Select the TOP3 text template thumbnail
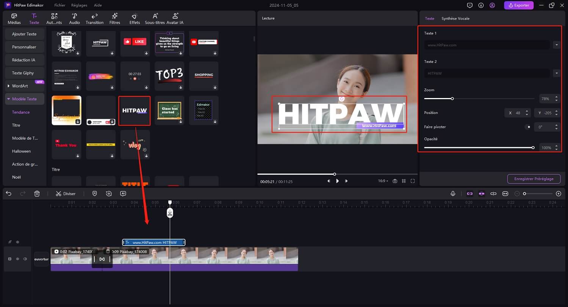Viewport: 568px width, 307px height. tap(169, 76)
